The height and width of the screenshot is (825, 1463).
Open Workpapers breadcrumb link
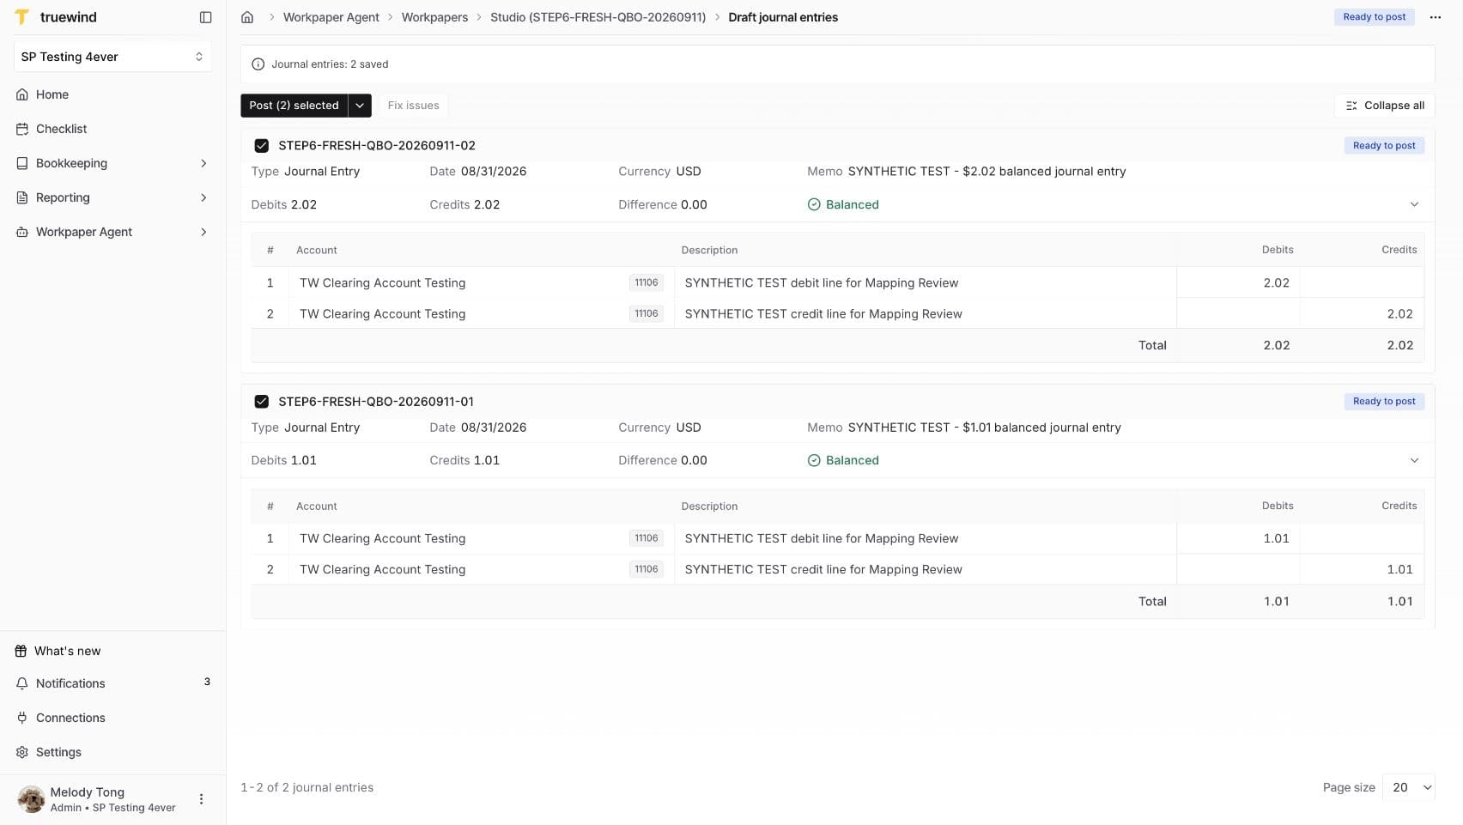coord(434,17)
